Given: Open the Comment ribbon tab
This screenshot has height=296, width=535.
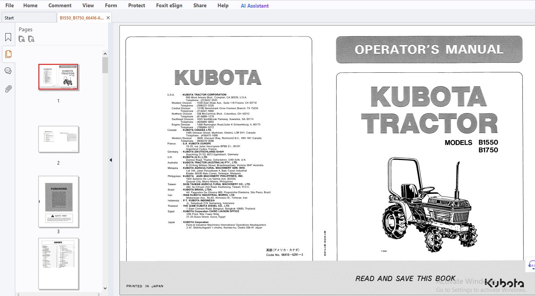Looking at the screenshot, I should tap(60, 5).
